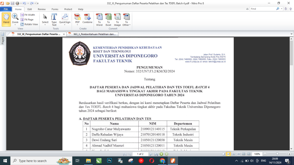Screen dimensions: 294x165
Task: Click the page number field
Action: pos(140,154)
